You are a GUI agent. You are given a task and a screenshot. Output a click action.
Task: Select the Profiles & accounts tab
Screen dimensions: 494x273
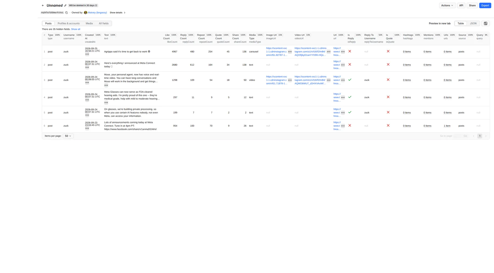click(x=69, y=24)
